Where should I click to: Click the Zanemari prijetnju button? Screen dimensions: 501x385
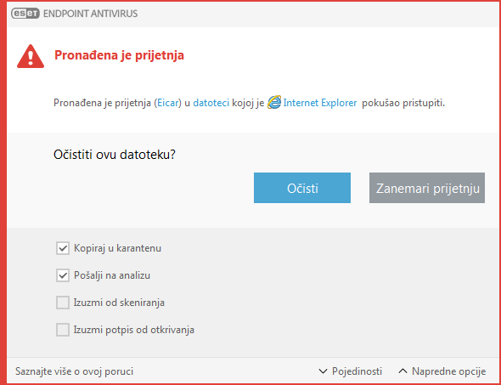(x=427, y=188)
